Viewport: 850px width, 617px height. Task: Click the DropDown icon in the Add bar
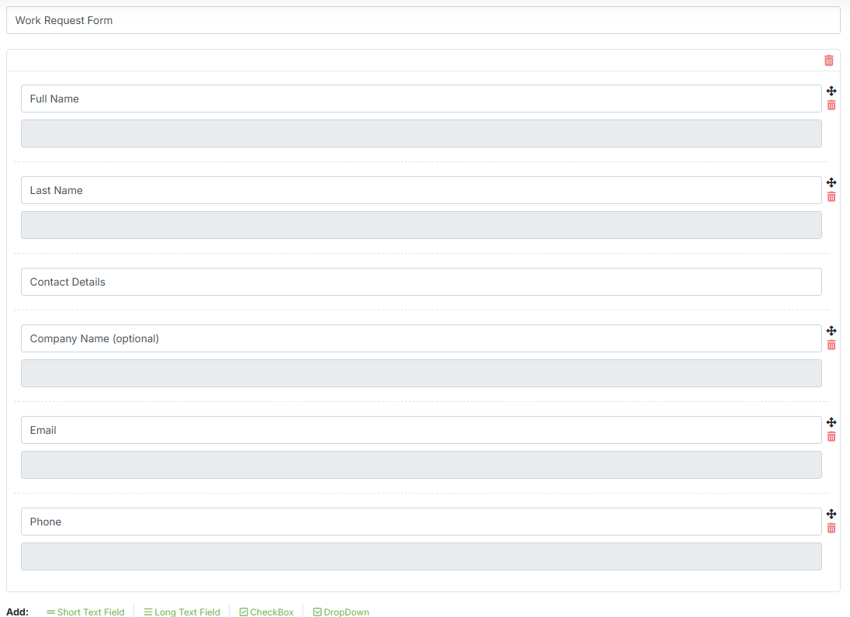pyautogui.click(x=317, y=612)
